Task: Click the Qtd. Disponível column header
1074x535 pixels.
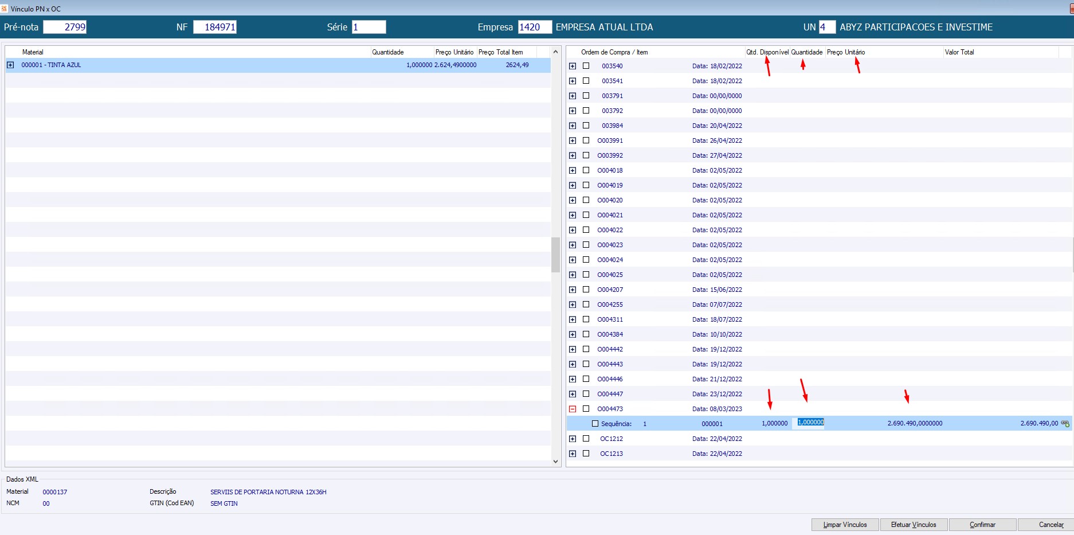Action: click(767, 52)
